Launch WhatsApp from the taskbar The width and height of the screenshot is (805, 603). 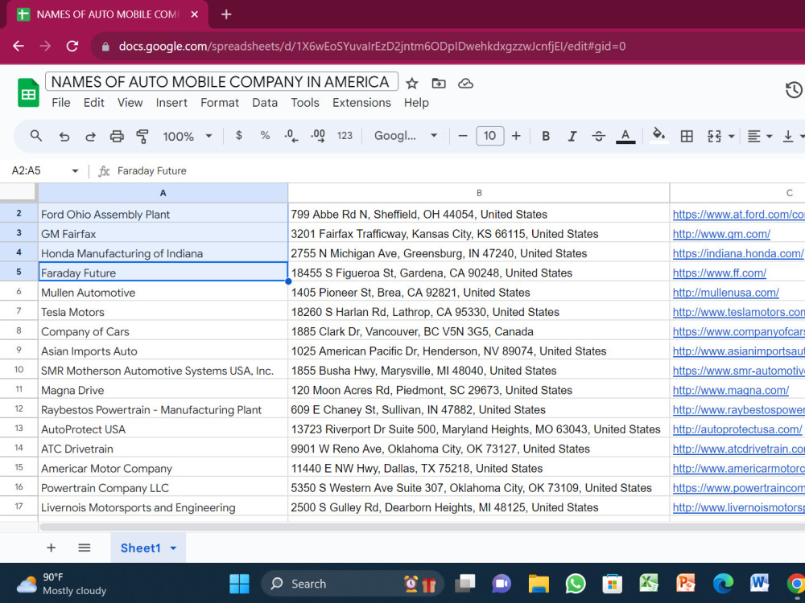576,584
